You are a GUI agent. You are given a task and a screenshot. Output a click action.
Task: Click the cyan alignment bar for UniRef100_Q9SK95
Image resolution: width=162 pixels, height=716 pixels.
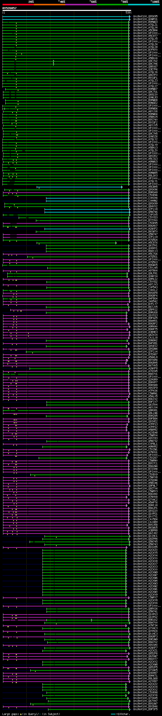[x=66, y=17]
